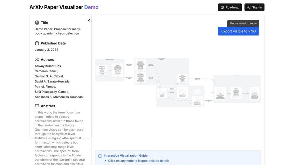The width and height of the screenshot is (294, 165).
Task: Select the rightmost node in the graph
Action: 255,93
